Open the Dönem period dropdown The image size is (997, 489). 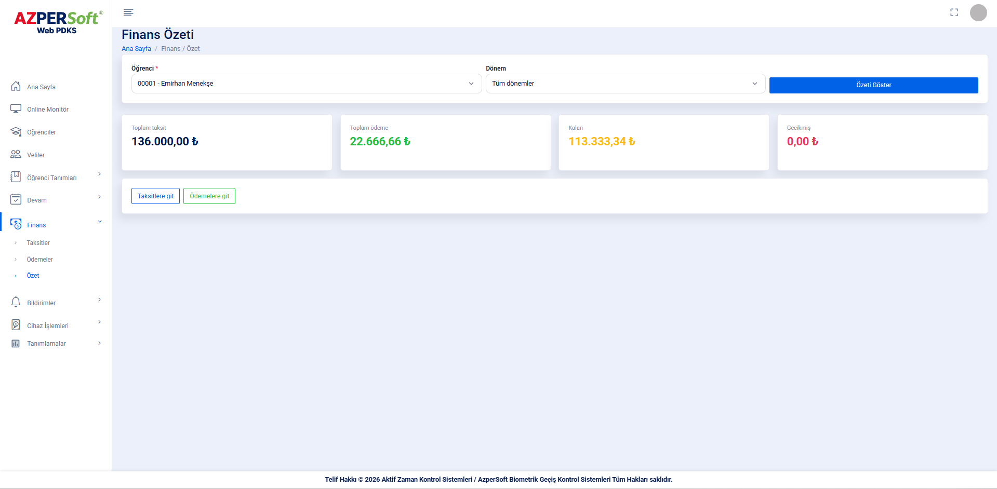[626, 84]
